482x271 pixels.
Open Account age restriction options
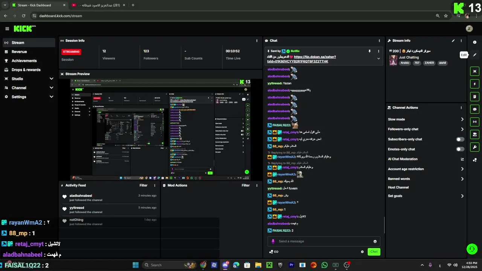pos(426,169)
